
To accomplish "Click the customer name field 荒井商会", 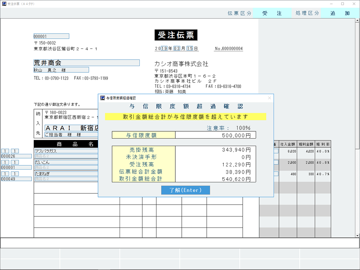I will [87, 63].
